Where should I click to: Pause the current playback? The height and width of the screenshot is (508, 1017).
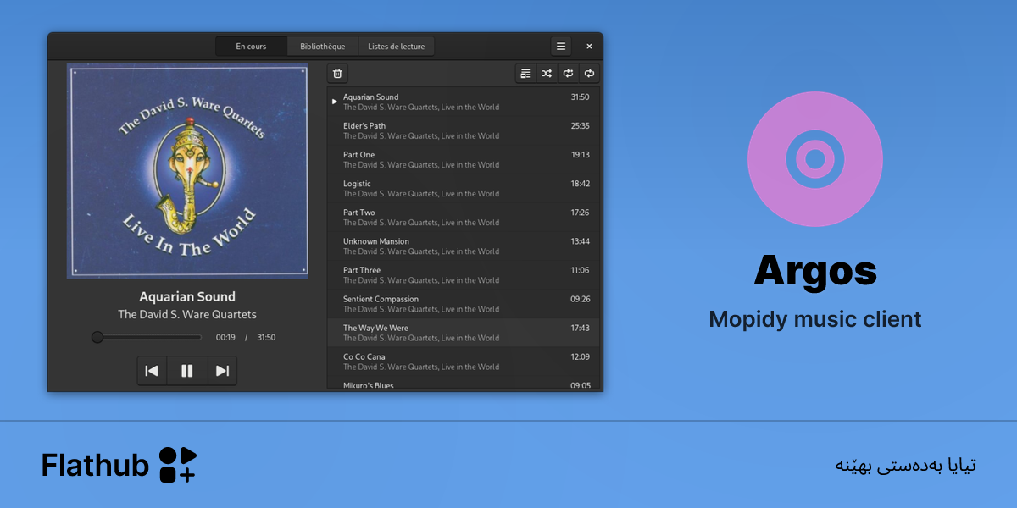pyautogui.click(x=187, y=371)
